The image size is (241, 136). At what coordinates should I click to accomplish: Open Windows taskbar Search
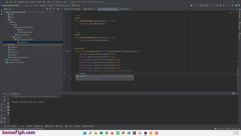pyautogui.click(x=90, y=133)
